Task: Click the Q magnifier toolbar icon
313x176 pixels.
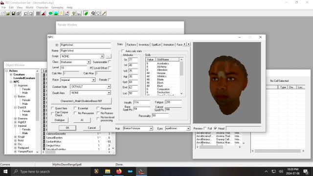Action: [x=93, y=13]
